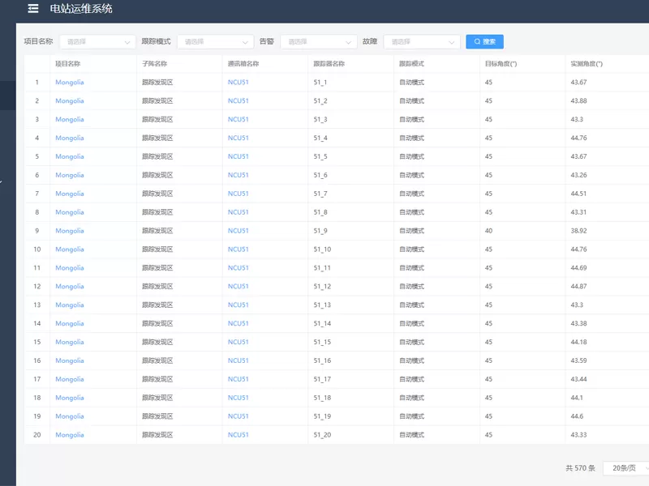This screenshot has width=649, height=486.
Task: Expand the 跟踪模式 dropdown filter
Action: coord(215,41)
